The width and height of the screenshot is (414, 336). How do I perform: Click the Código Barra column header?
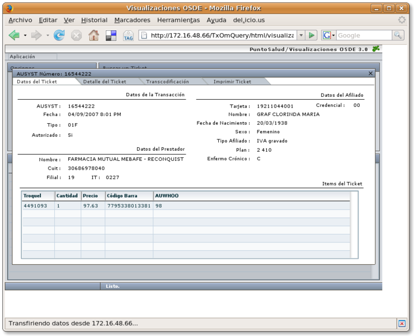[129, 196]
